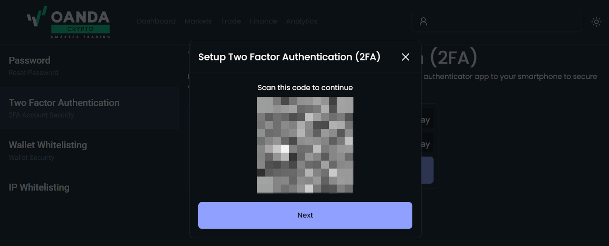609x246 pixels.
Task: Go to the Finance page
Action: tap(263, 21)
